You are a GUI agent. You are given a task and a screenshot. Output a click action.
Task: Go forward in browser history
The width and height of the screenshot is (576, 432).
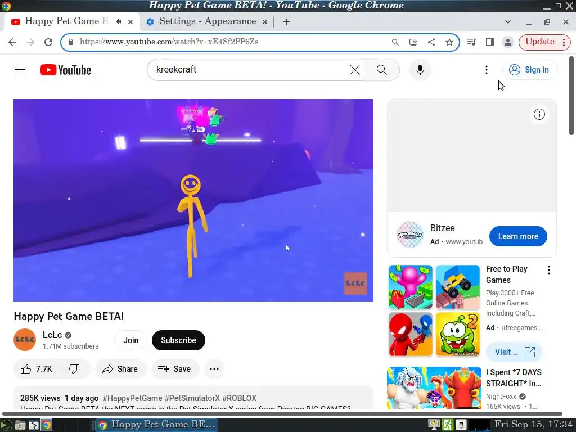point(30,42)
